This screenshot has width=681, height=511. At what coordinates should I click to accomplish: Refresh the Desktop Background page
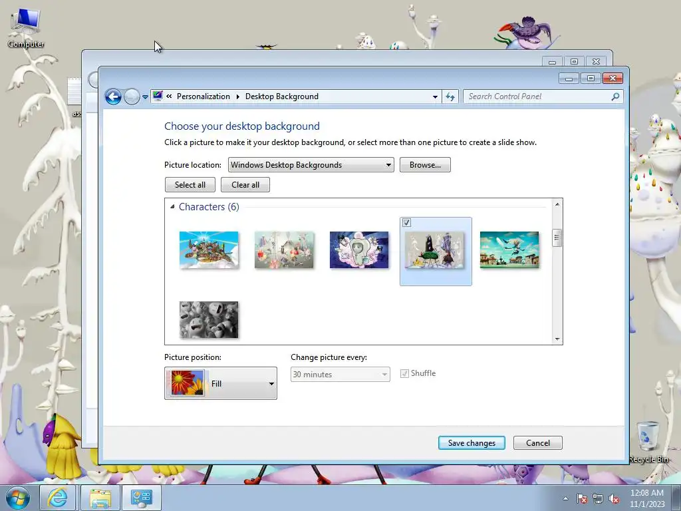pyautogui.click(x=450, y=97)
